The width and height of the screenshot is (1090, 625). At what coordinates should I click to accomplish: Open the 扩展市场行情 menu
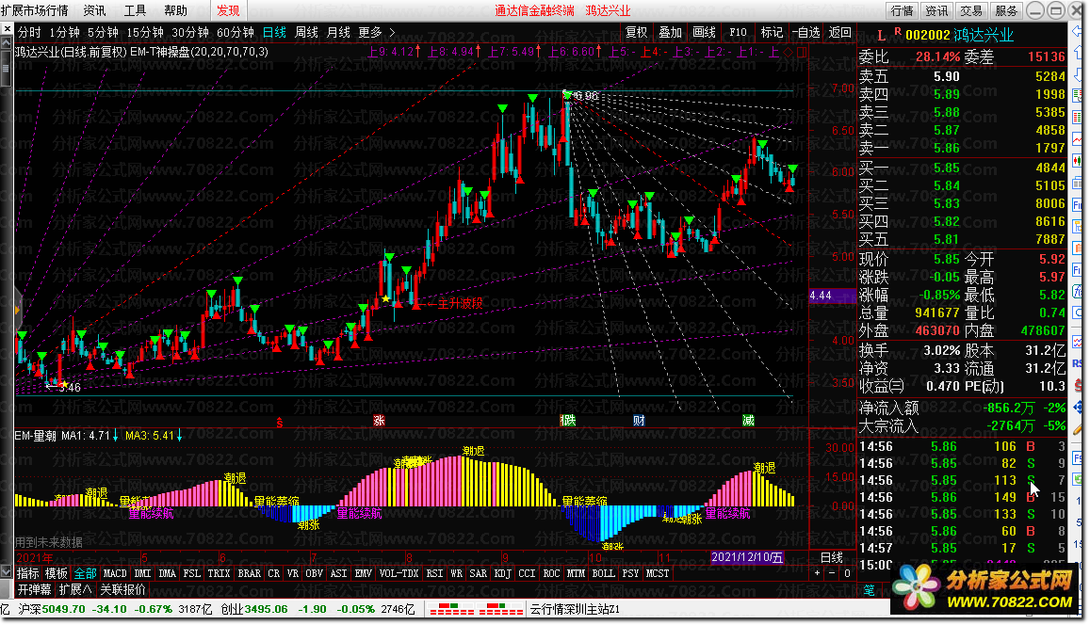pos(35,10)
